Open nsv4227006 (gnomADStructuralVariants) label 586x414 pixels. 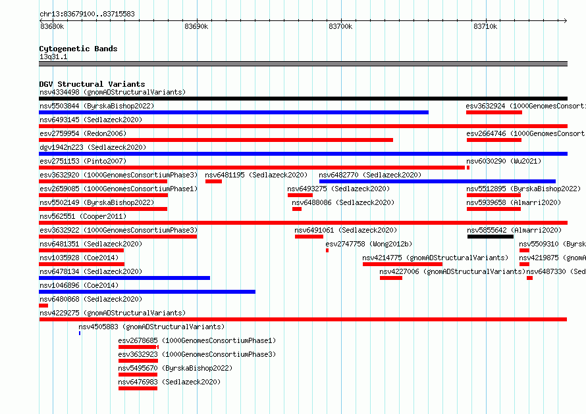[452, 271]
